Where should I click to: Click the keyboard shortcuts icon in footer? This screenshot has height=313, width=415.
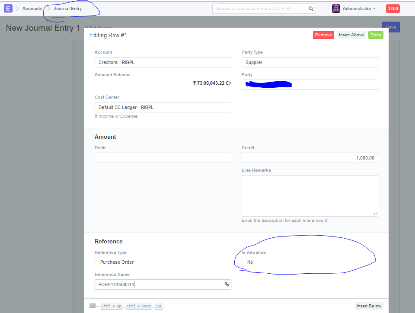tap(93, 306)
